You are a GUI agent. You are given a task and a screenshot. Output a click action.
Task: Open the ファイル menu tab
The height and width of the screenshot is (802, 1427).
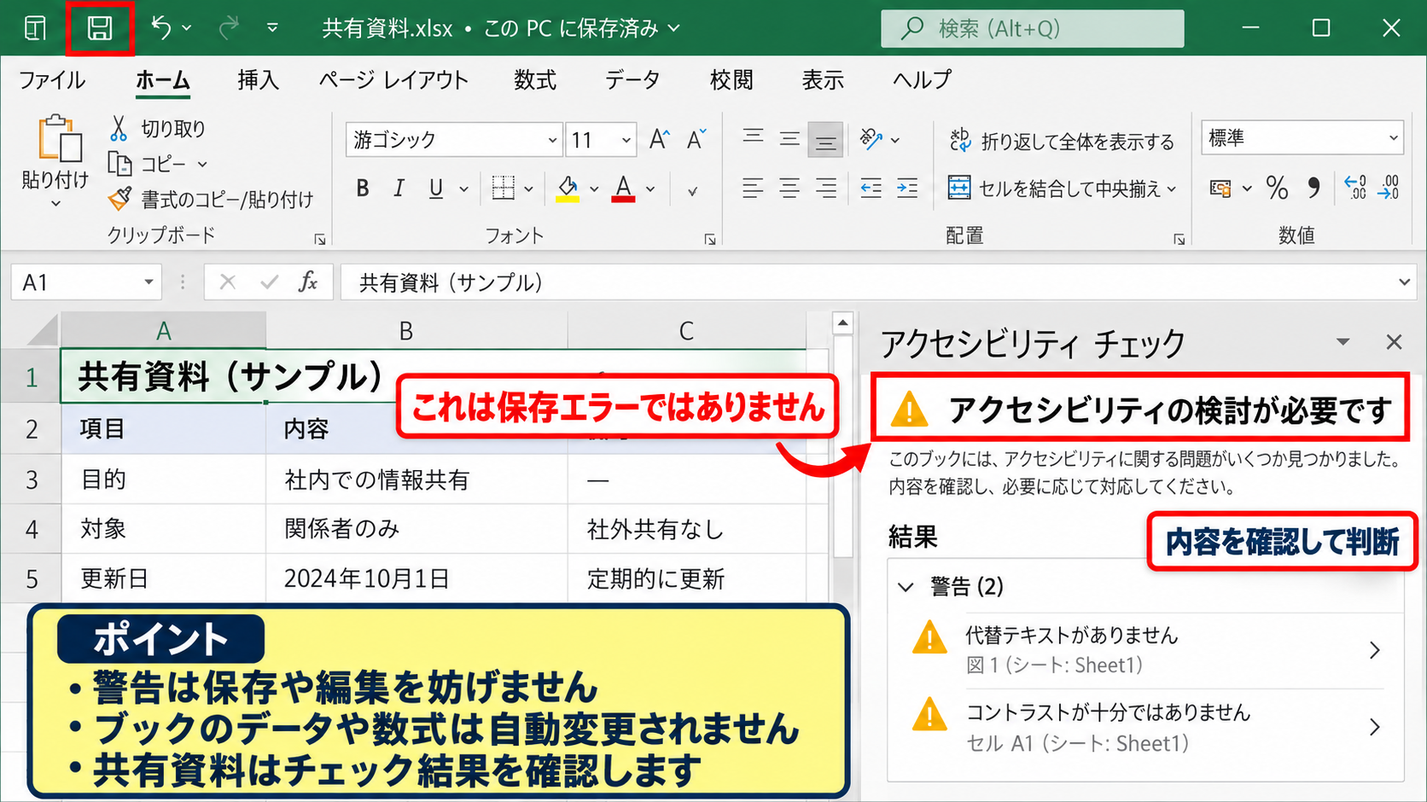pos(52,79)
